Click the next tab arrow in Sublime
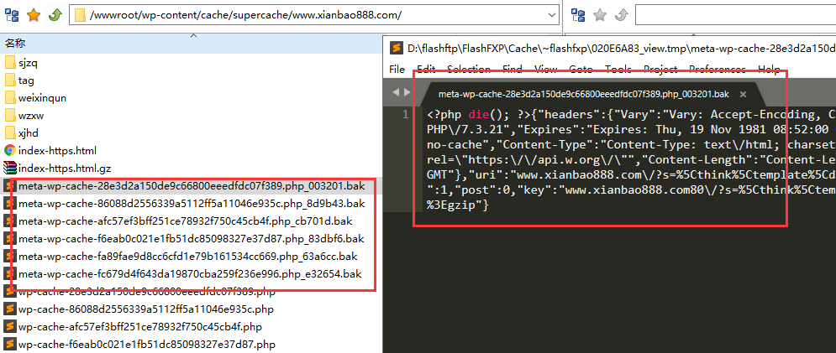836x353 pixels. pos(407,92)
